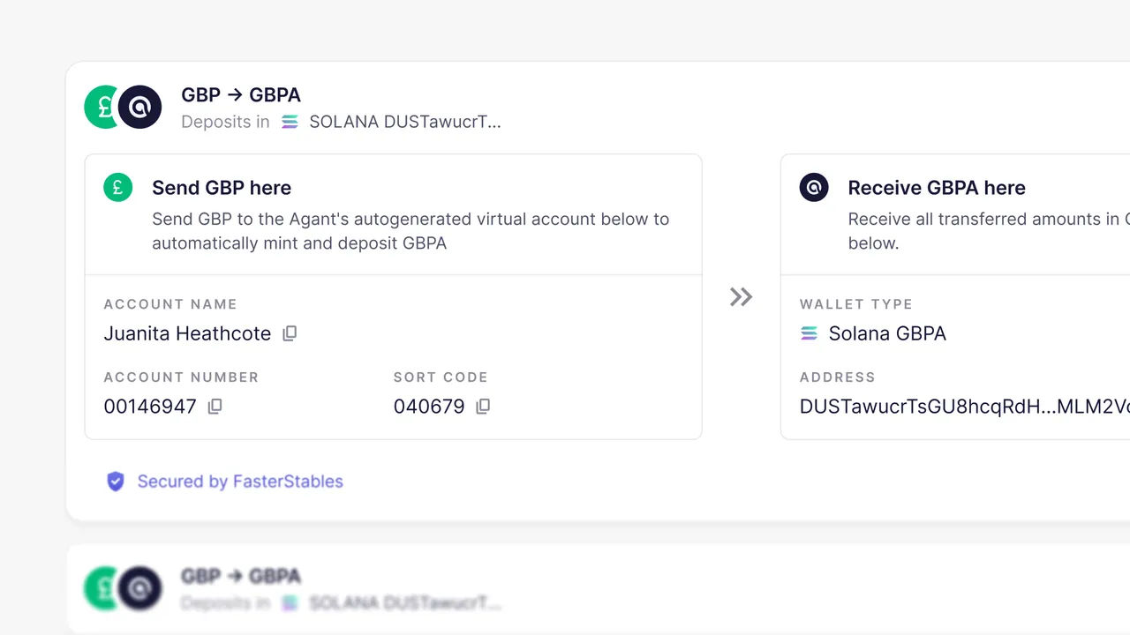Open the blurred lower GBP → GBPA card title
The width and height of the screenshot is (1130, 635).
(x=241, y=577)
